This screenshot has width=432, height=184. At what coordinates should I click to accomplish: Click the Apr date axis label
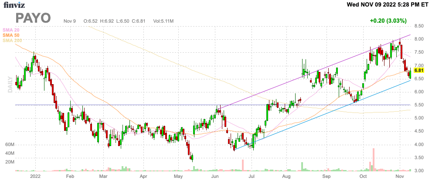click(x=143, y=176)
